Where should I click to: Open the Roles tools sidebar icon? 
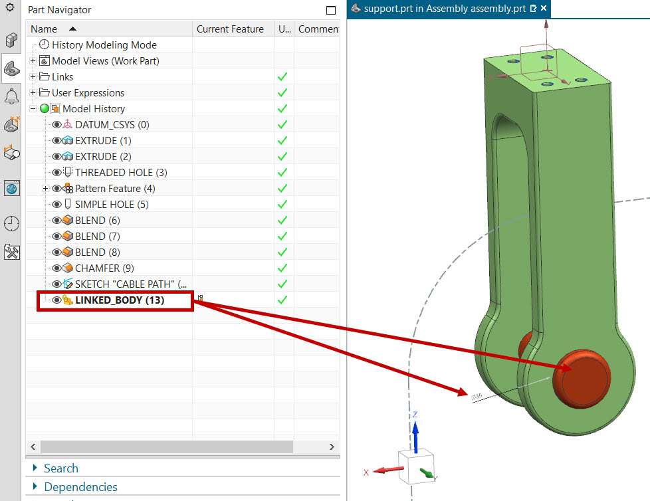(11, 252)
